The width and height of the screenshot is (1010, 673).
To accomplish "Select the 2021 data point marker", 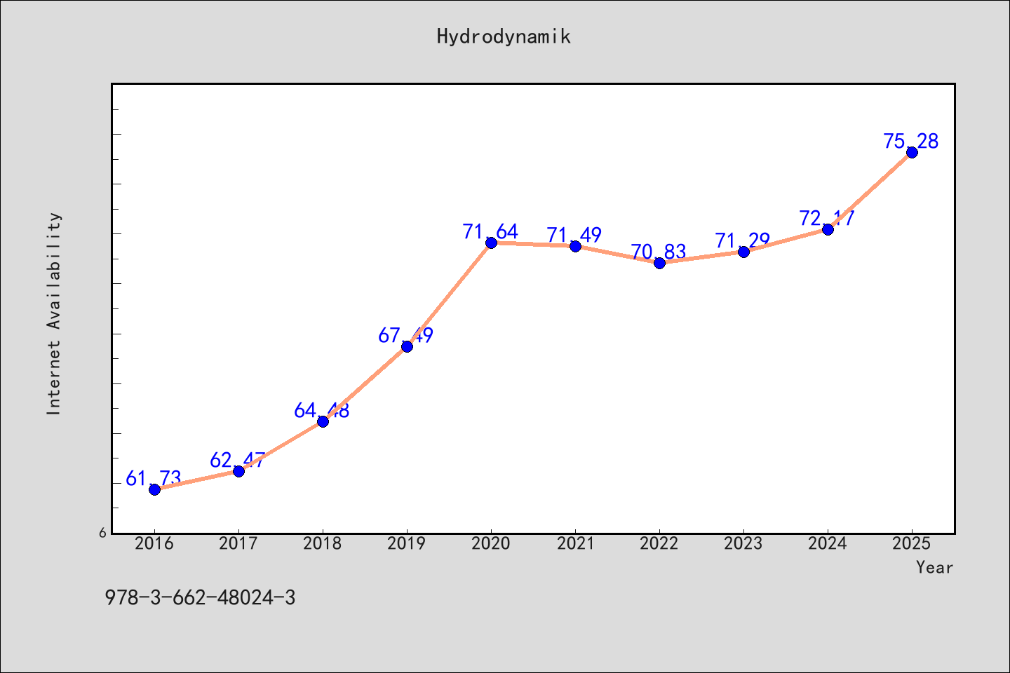I will (575, 246).
